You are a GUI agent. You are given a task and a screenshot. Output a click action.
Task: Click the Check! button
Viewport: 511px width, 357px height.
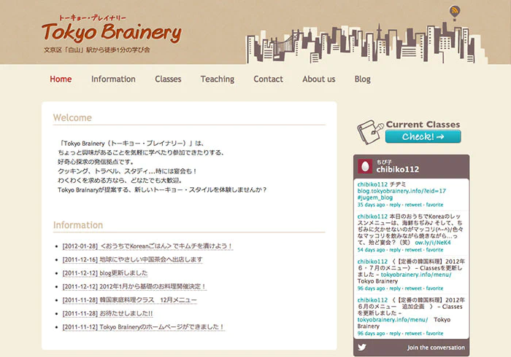pos(423,136)
